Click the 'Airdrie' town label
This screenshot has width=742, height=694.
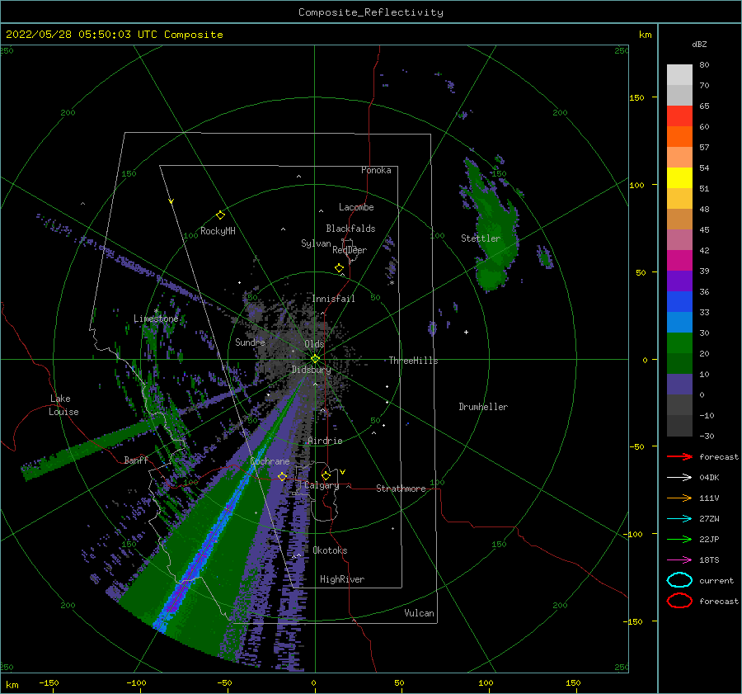click(325, 441)
